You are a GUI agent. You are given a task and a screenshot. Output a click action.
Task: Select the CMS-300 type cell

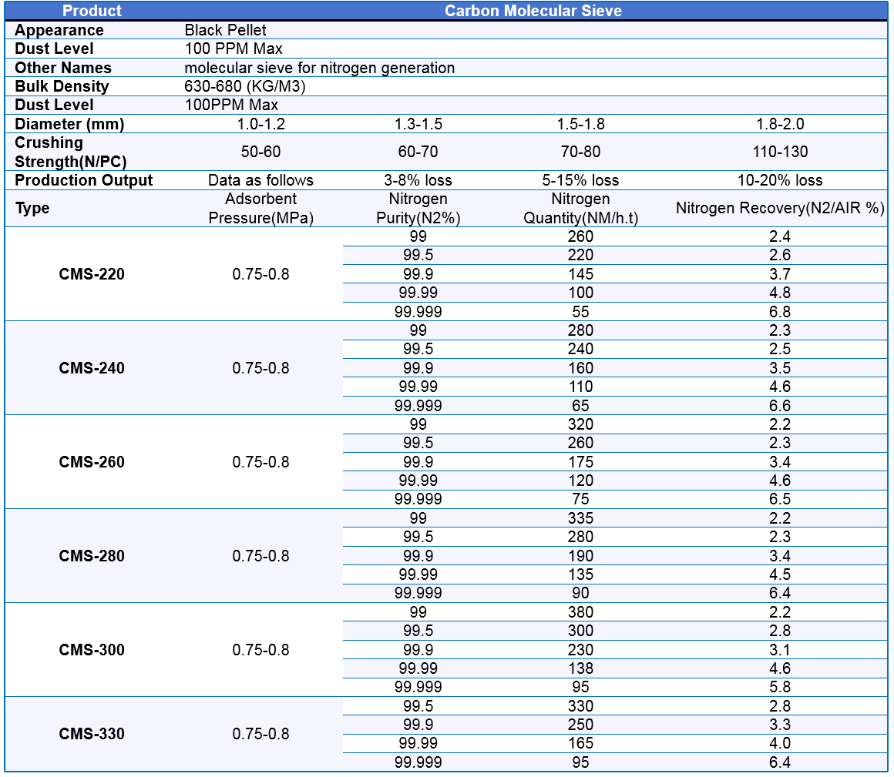[92, 650]
